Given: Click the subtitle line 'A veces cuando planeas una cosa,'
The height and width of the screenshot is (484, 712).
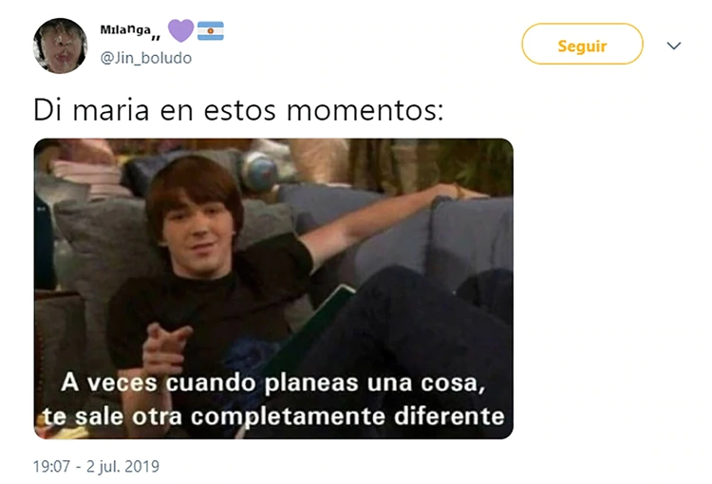Looking at the screenshot, I should tap(272, 382).
